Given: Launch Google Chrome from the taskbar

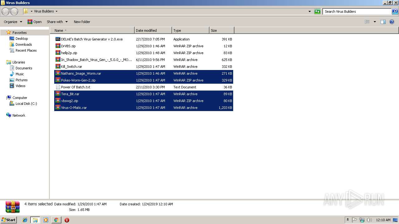Looking at the screenshot, I should point(56,220).
